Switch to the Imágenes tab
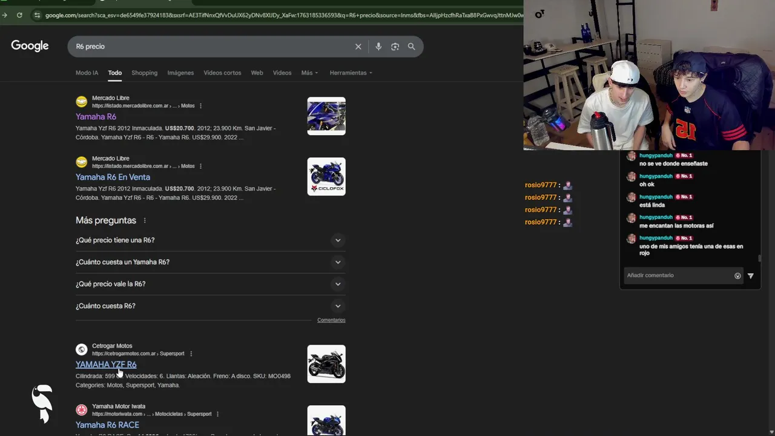Screen dimensions: 775x436 point(180,73)
